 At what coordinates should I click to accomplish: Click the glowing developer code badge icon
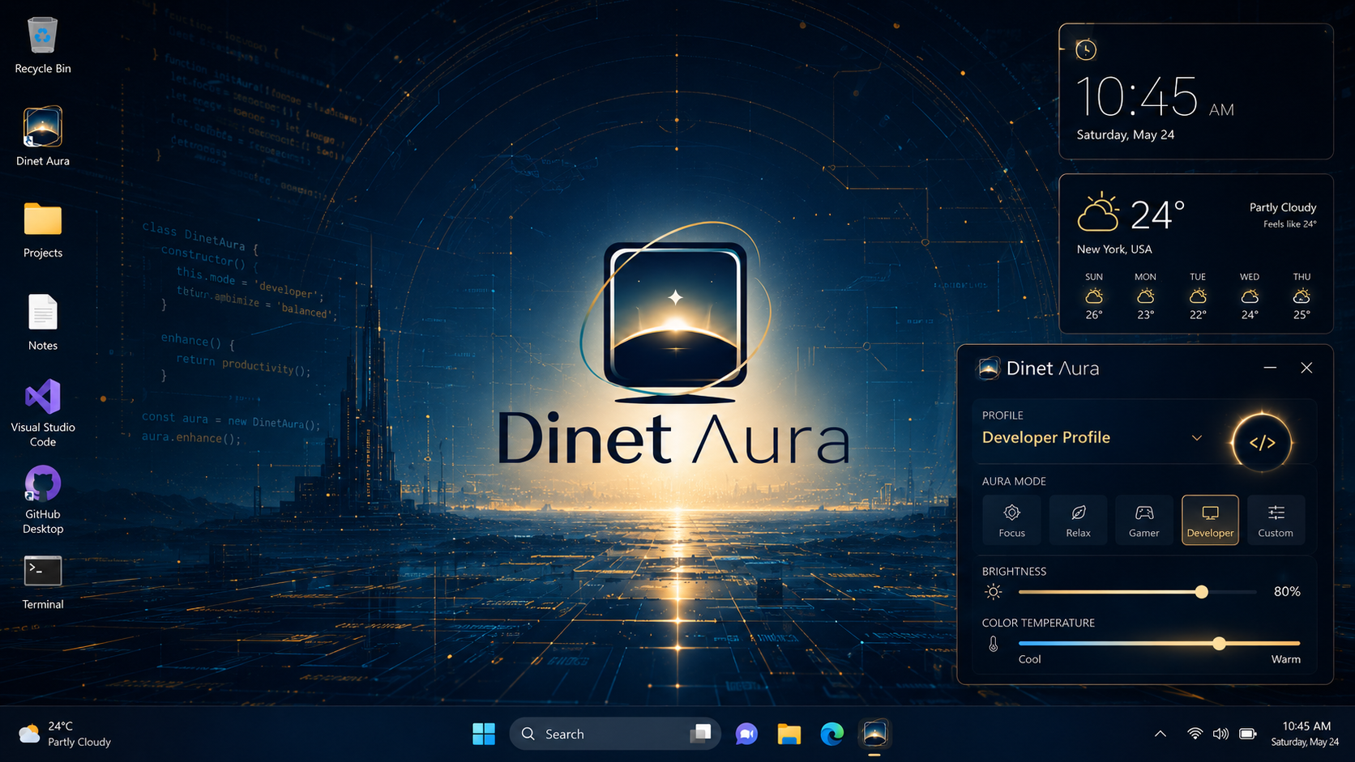coord(1262,442)
